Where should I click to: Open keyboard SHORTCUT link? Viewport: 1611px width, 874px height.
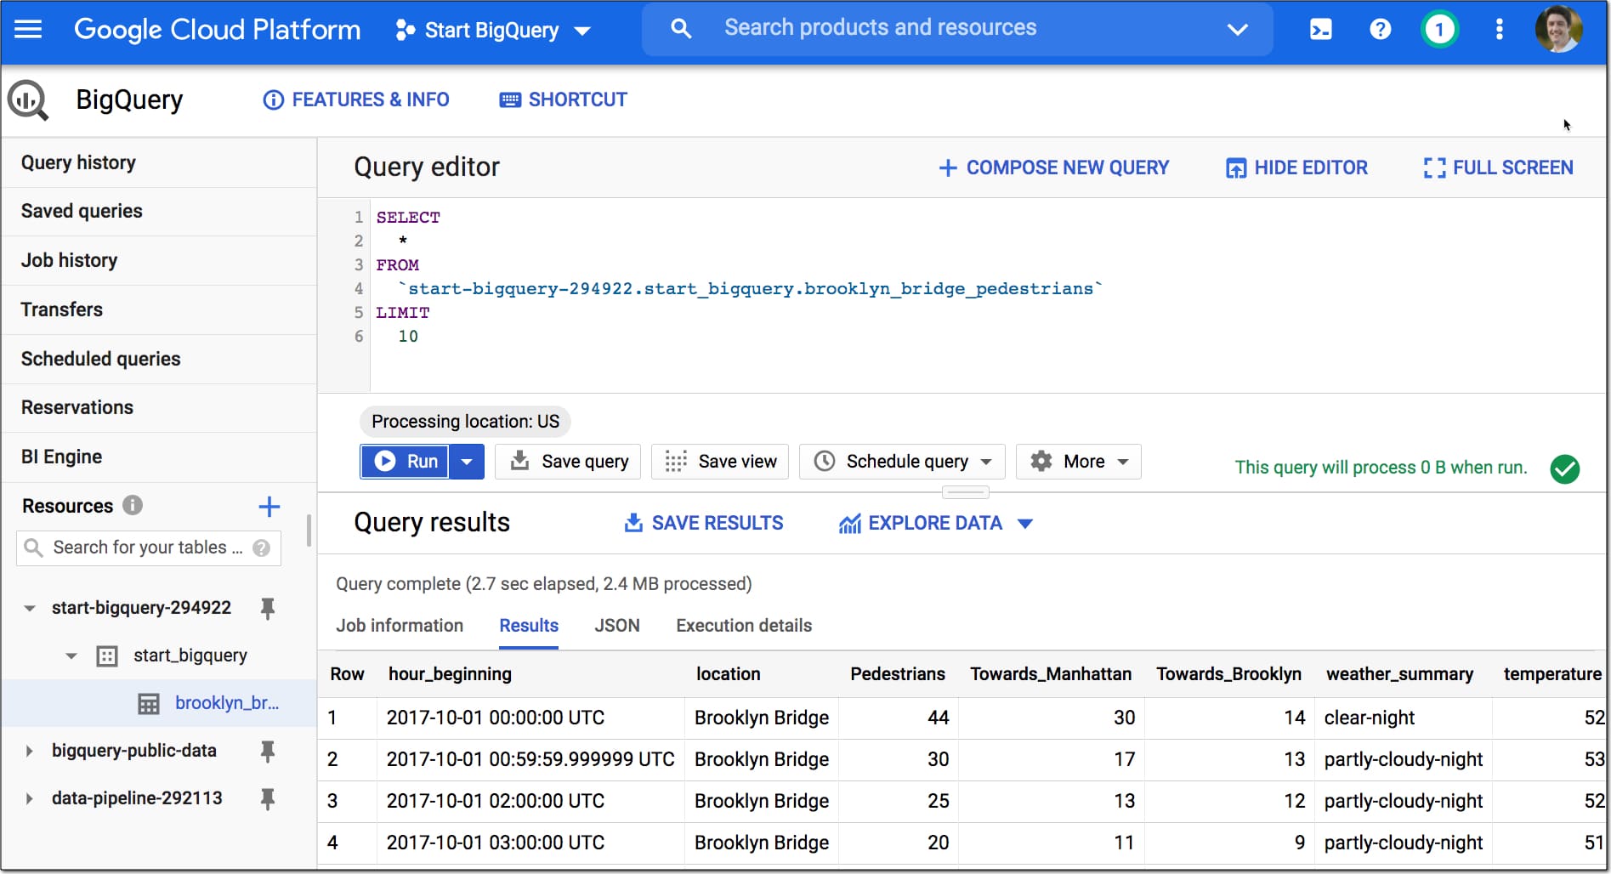pyautogui.click(x=563, y=99)
